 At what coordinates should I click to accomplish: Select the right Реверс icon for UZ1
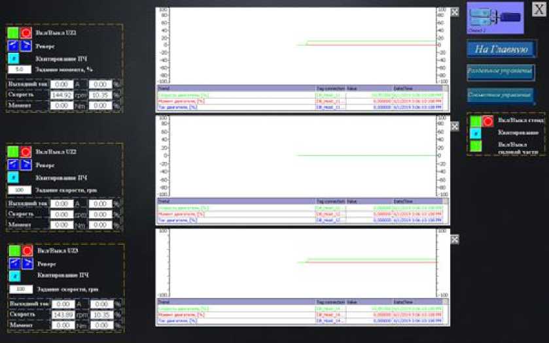(26, 46)
